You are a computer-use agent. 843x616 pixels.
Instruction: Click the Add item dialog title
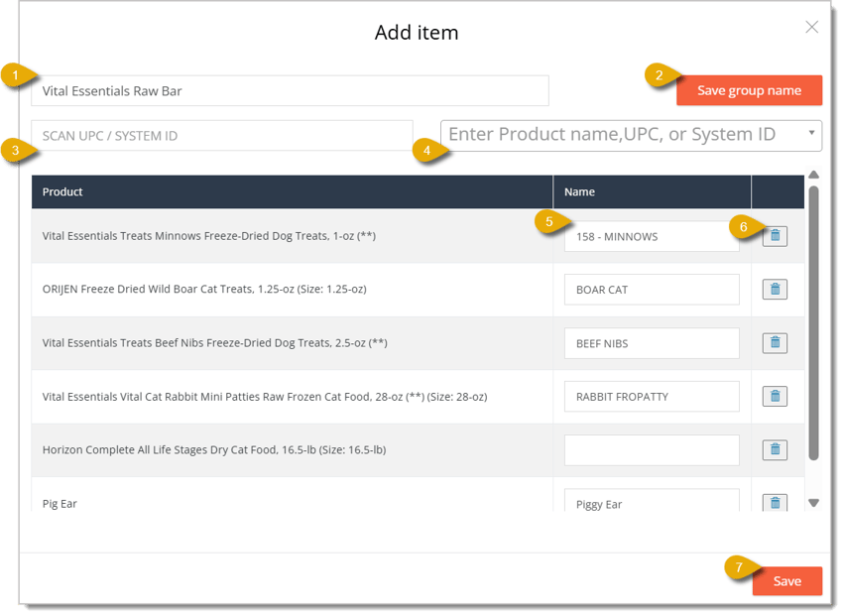417,33
